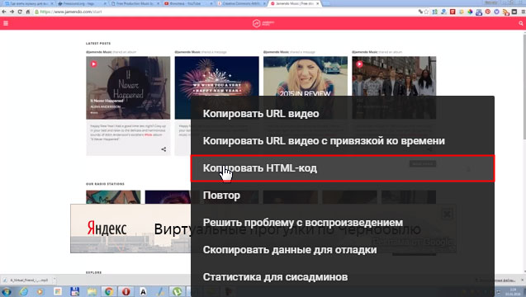The height and width of the screenshot is (297, 526).
Task: Close the Jamendo Music tab
Action: 318,3
